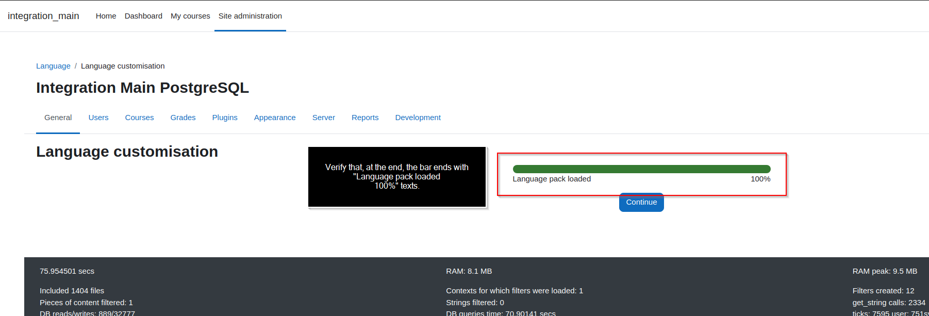The image size is (929, 316).
Task: Click the 'RAM peak: 9.5 MB' entry
Action: (885, 271)
